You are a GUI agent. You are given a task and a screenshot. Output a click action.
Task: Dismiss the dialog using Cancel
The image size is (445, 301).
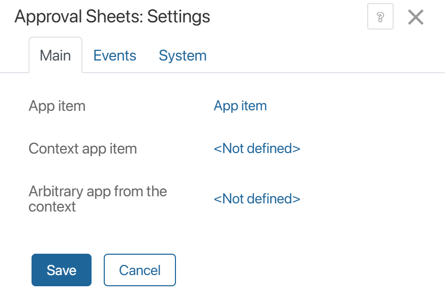pos(139,270)
